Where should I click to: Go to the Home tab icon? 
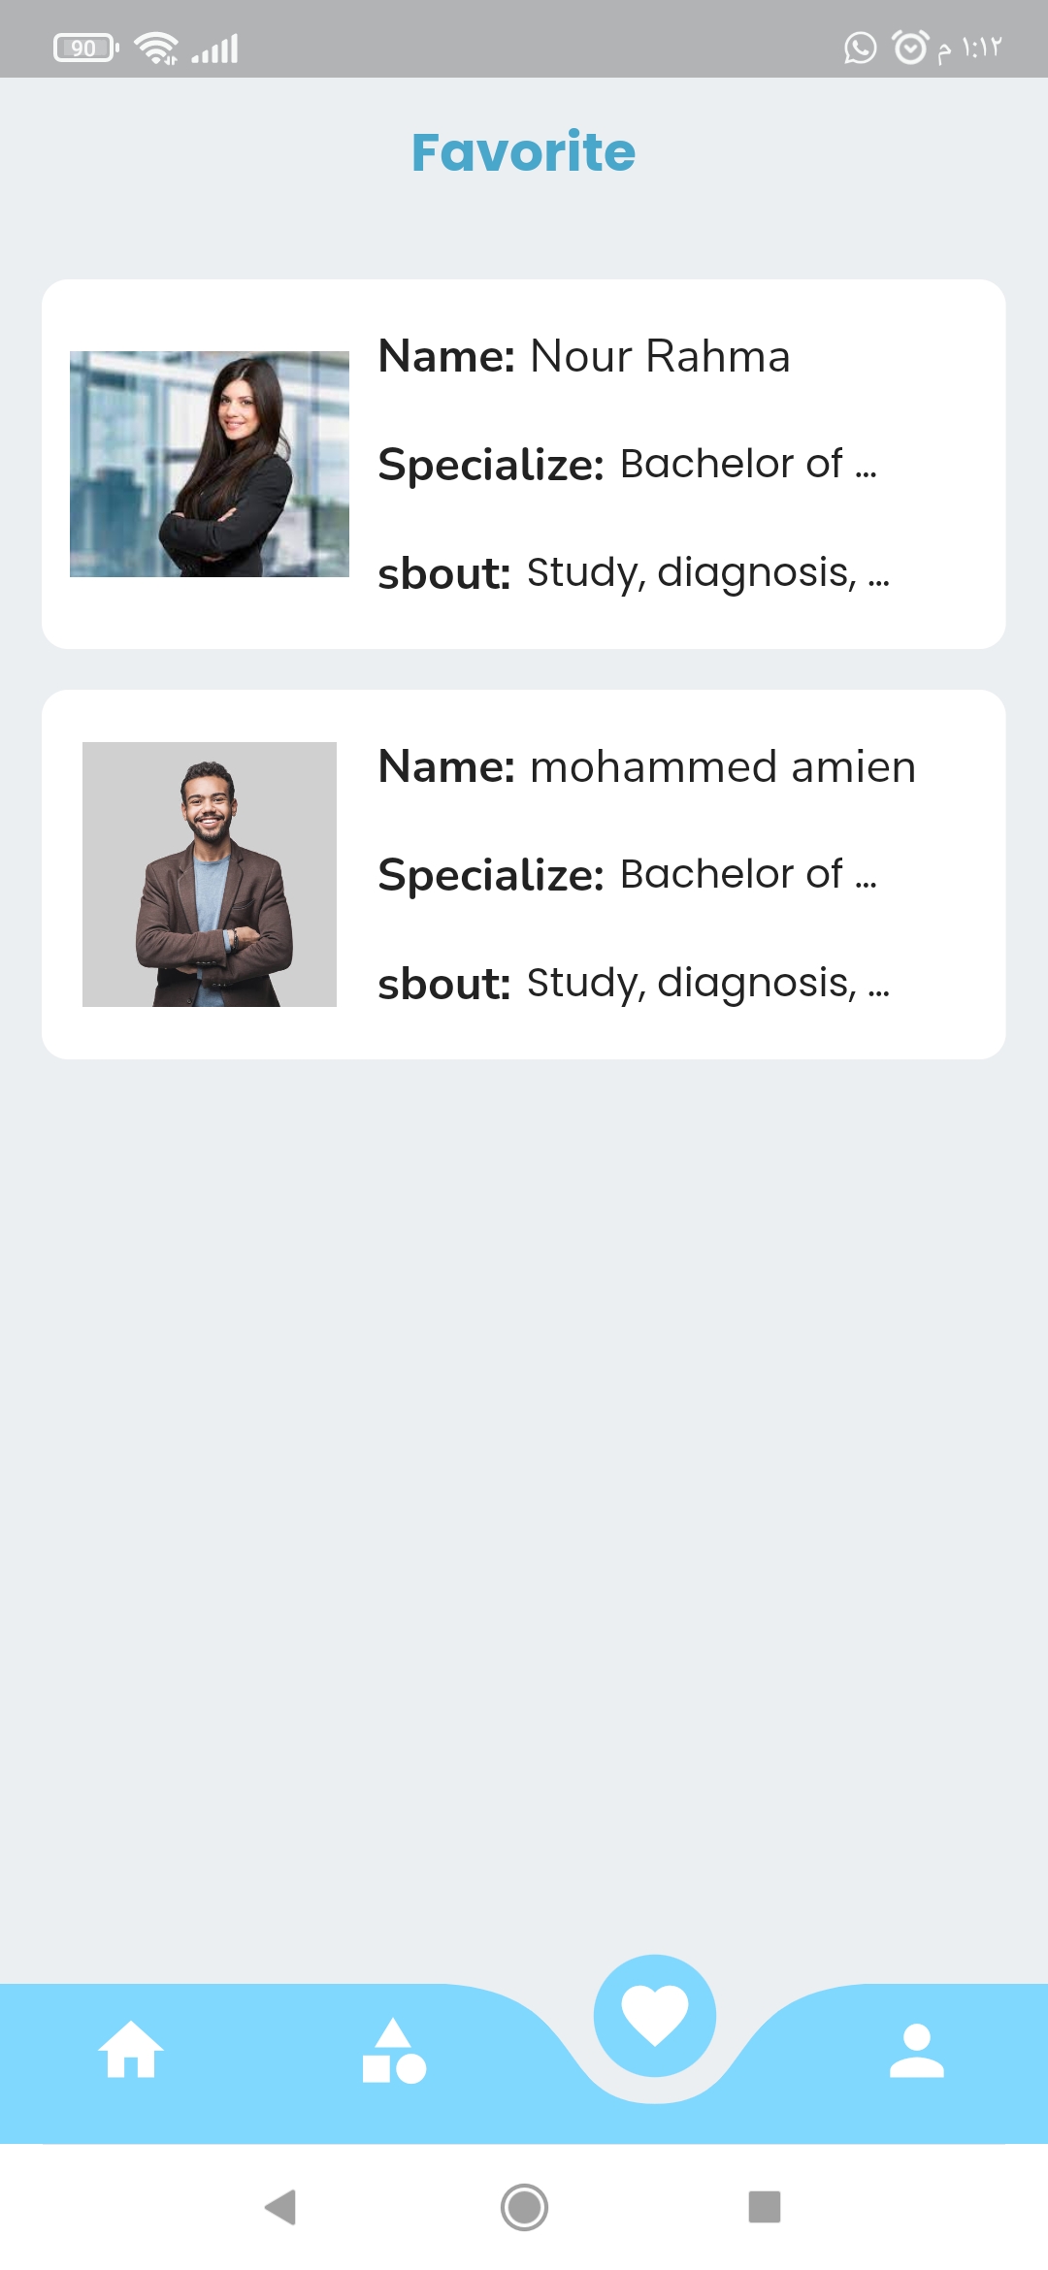point(131,2050)
